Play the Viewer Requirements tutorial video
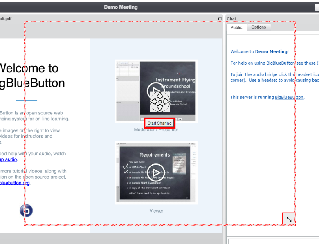This screenshot has width=319, height=244. [x=156, y=173]
